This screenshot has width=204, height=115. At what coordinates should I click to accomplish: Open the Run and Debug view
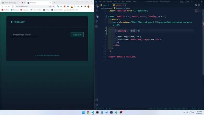(x=97, y=21)
